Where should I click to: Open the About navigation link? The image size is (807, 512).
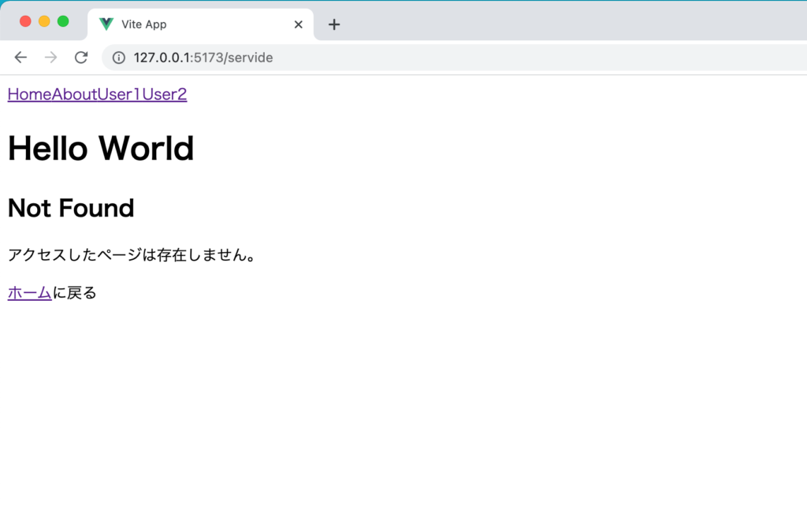(x=71, y=94)
